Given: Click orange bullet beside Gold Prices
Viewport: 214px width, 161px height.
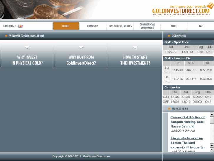Looking at the screenshot, I should [x=169, y=36].
